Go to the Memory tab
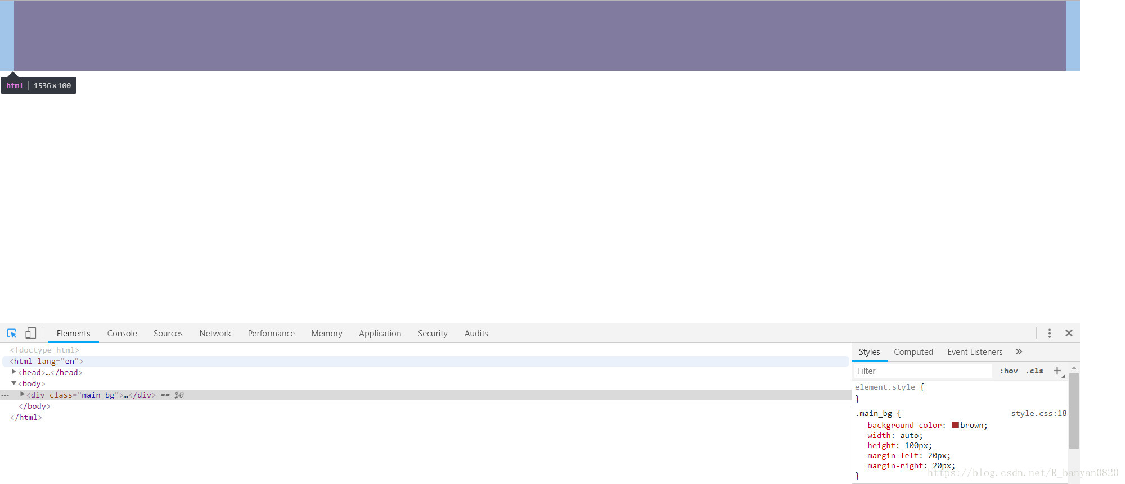1125x484 pixels. pos(327,333)
